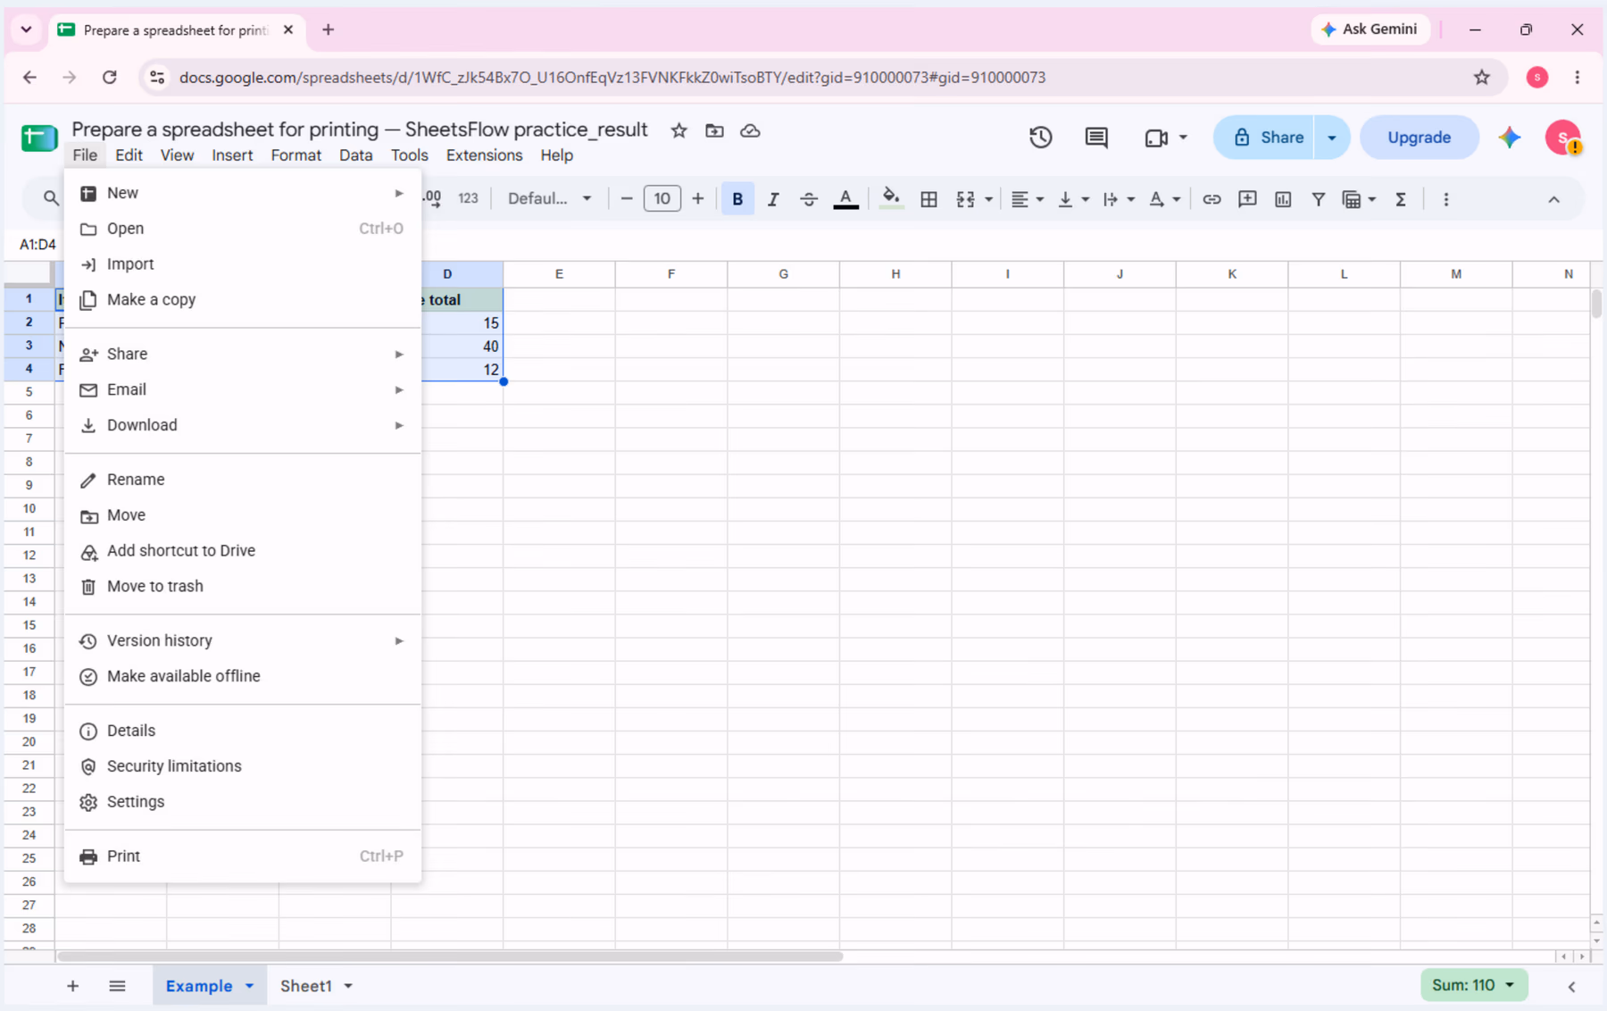Screen dimensions: 1607x1011
Task: Switch to the Sheet1 tab
Action: point(305,986)
